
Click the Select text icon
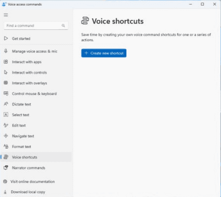click(x=6, y=115)
